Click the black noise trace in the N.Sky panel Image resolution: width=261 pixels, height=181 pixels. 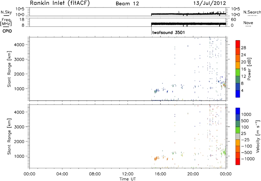[189, 14]
